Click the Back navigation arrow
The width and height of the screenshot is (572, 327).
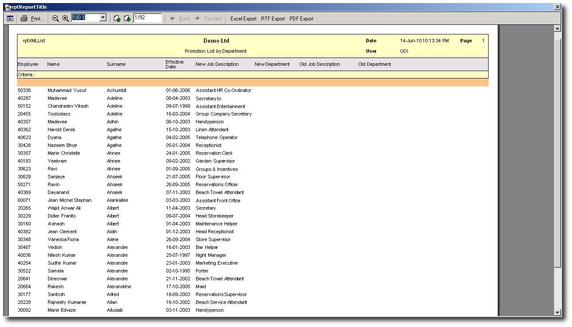coord(180,19)
